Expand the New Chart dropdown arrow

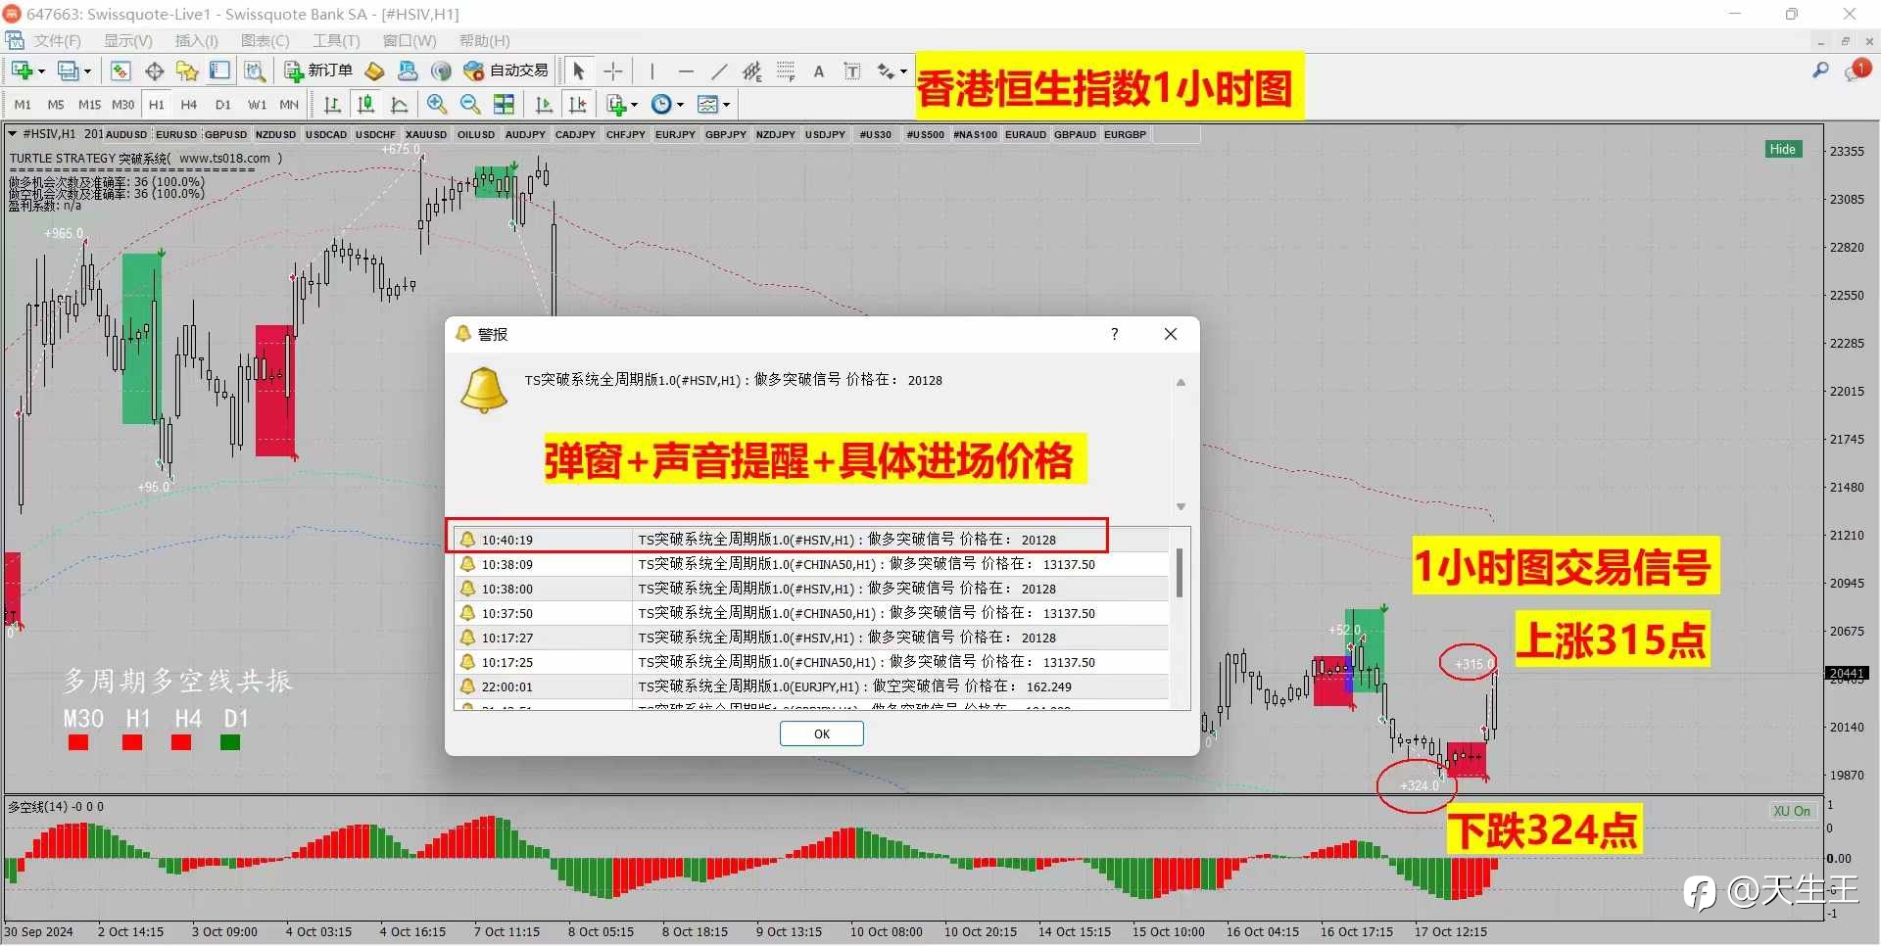pos(41,71)
